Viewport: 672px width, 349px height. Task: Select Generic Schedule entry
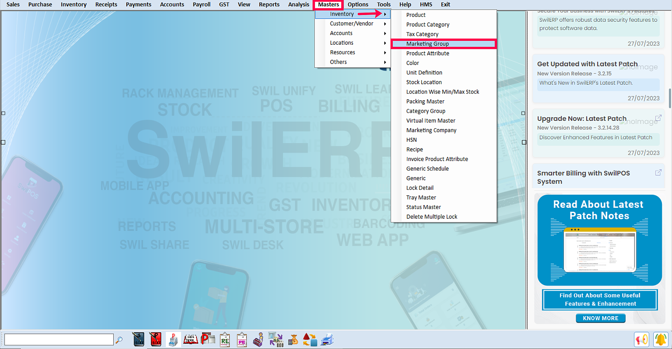443,169
